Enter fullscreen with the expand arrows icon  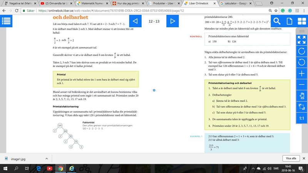pos(302,40)
